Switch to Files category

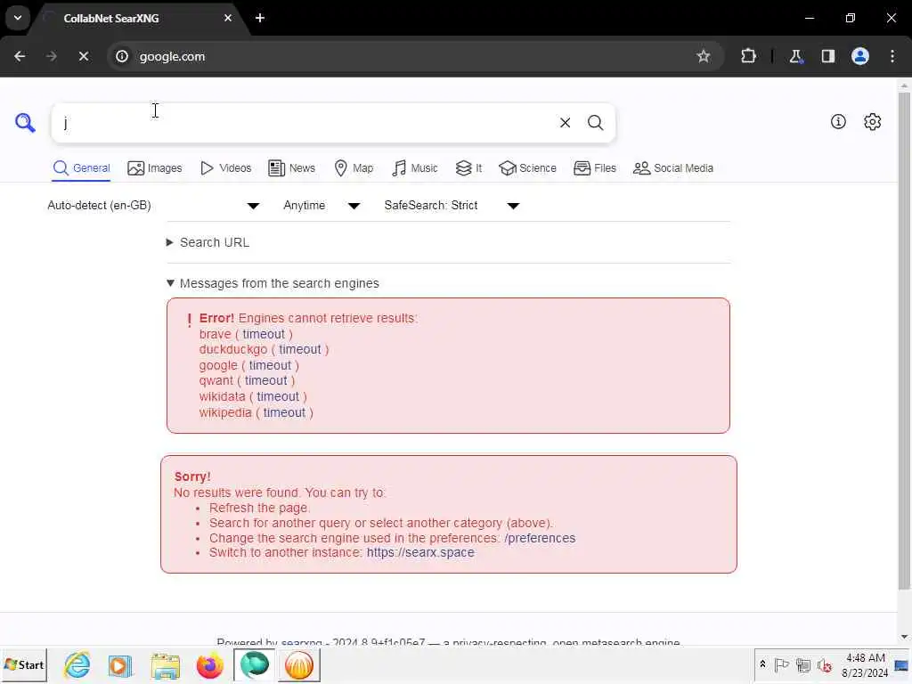594,168
